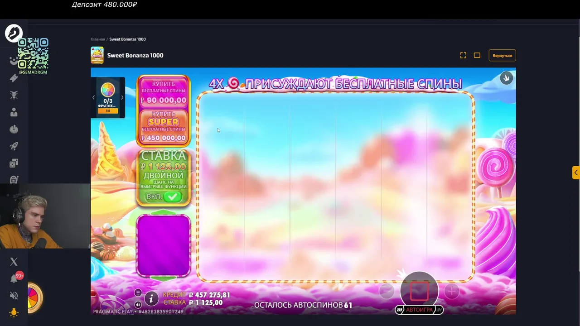Click the QR code image @SEMADRGM
580x326 pixels.
coord(33,53)
